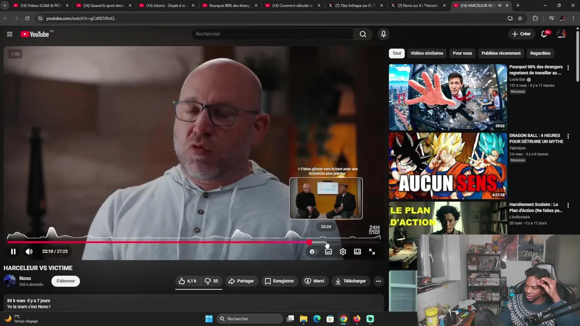
Task: Open DRAGON BALL AUCUN SENS thumbnail
Action: click(x=448, y=166)
